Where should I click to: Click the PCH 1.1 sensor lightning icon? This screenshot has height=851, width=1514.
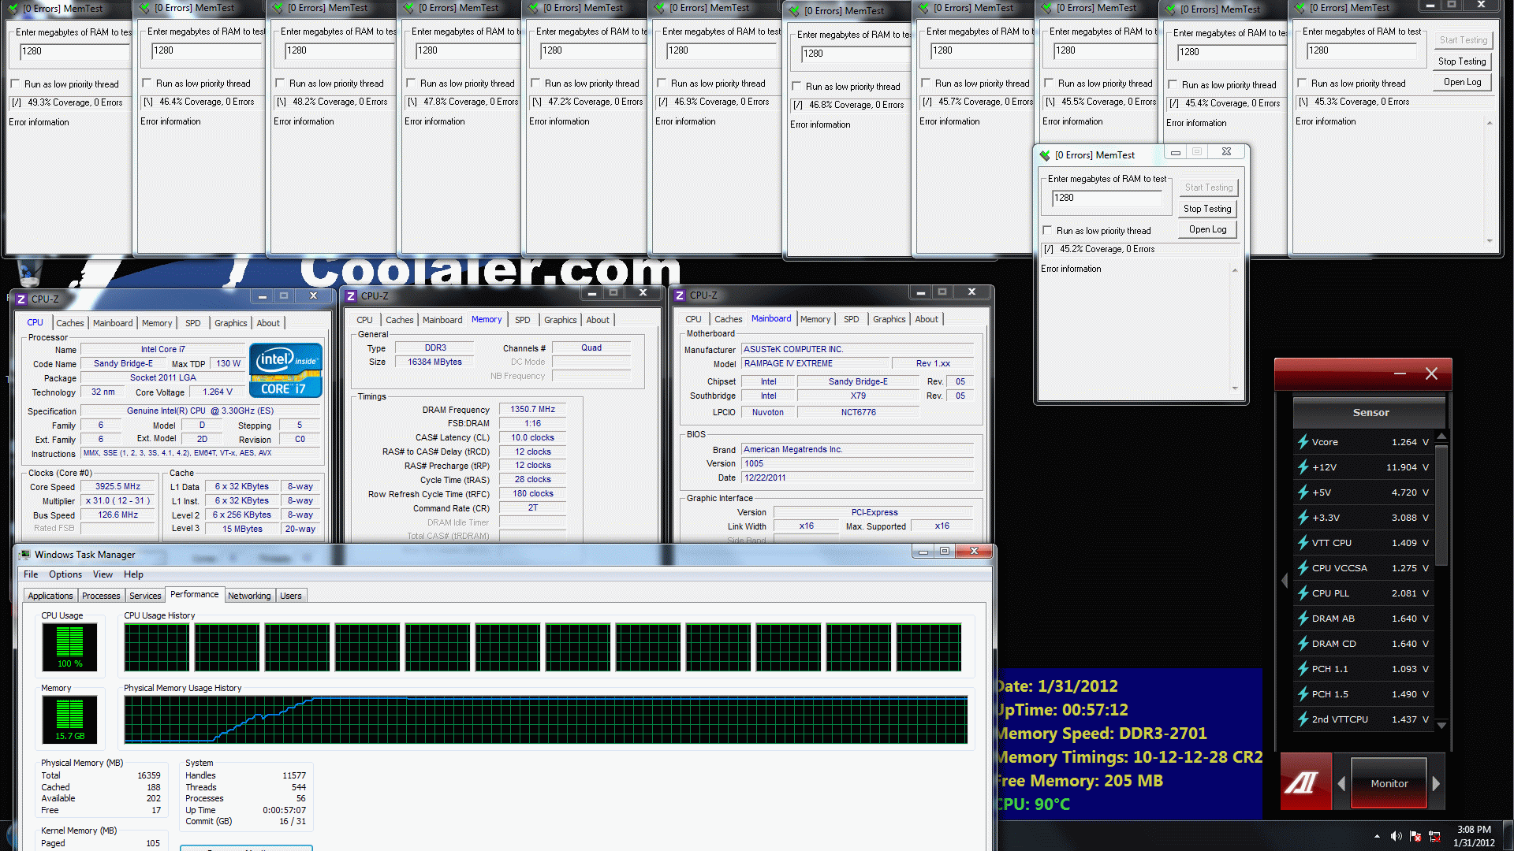[x=1303, y=669]
